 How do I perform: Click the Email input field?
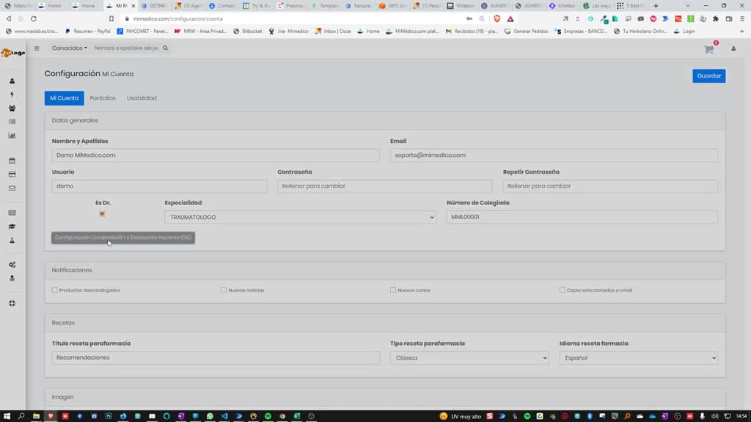(554, 155)
